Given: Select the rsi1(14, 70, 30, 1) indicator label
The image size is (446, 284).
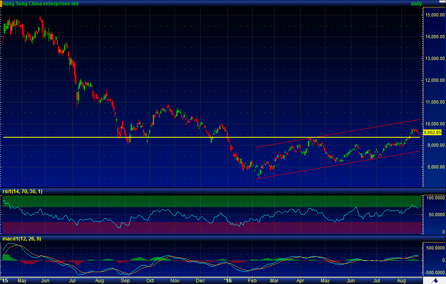Looking at the screenshot, I should click(22, 192).
